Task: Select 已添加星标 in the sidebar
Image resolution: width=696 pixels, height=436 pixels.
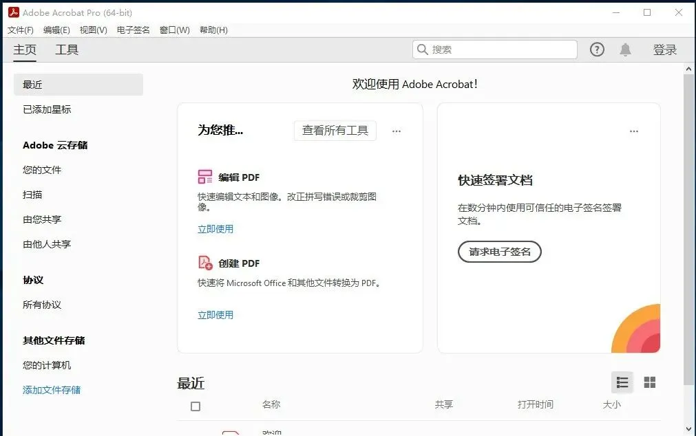Action: tap(47, 109)
